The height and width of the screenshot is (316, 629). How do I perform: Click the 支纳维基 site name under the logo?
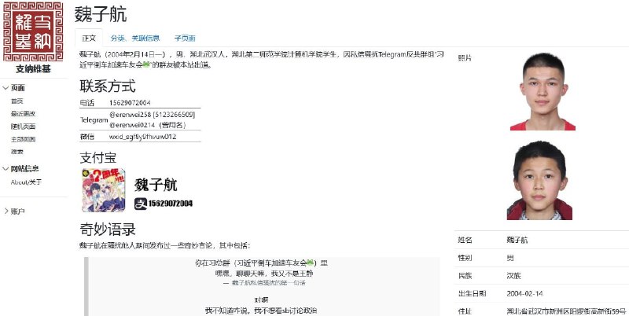coord(33,69)
